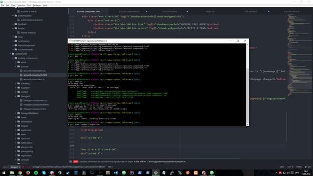313x176 pixels.
Task: Open the Edit menu
Action: coord(8,5)
